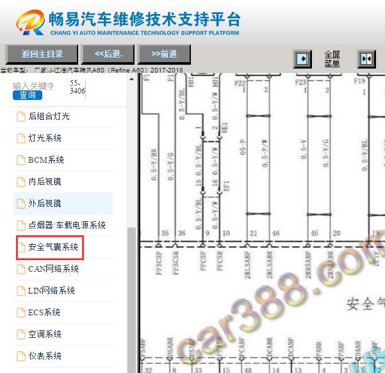Screen dimensions: 385x373
Task: Open the 点烟器/车载电源系统 item
Action: click(x=63, y=226)
